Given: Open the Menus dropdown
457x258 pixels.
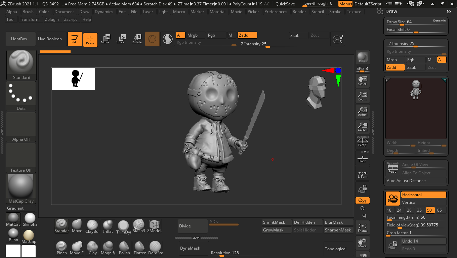Looking at the screenshot, I should click(345, 4).
